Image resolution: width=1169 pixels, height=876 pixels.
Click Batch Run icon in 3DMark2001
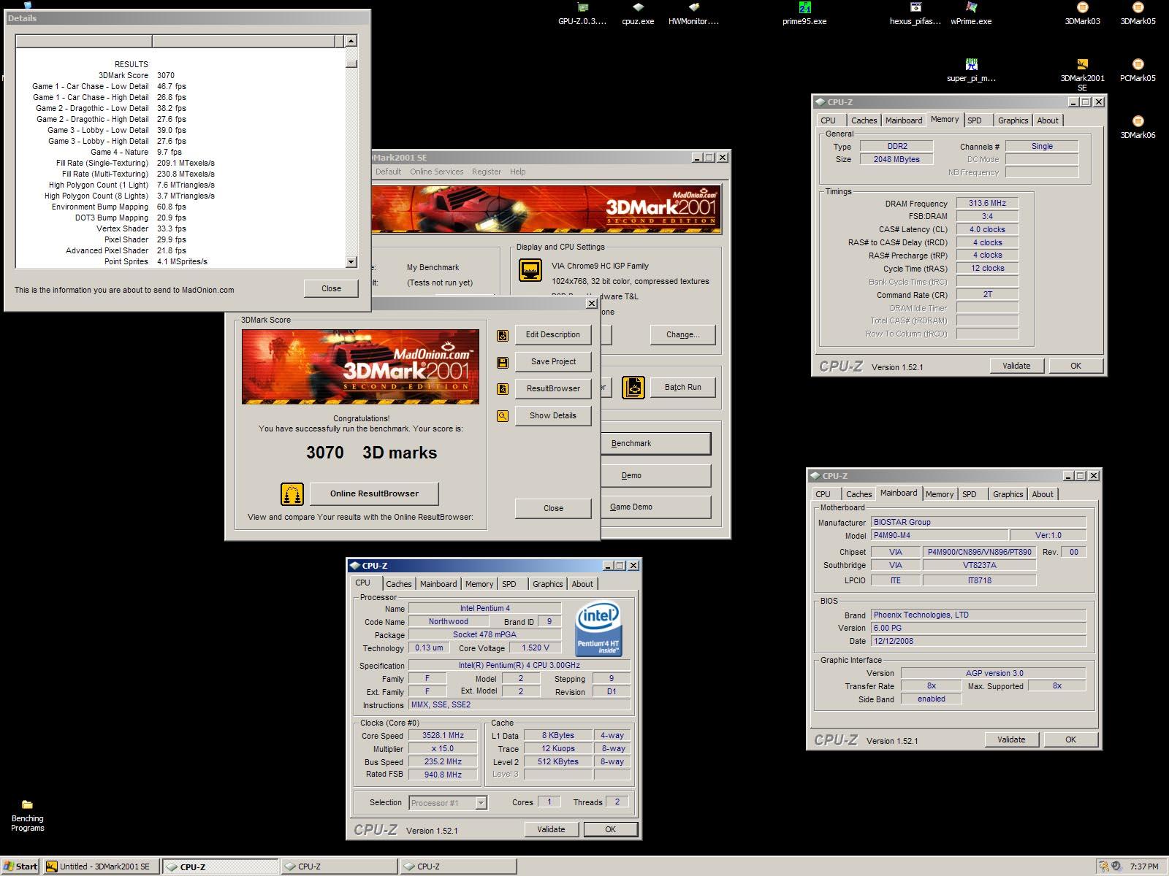point(633,388)
